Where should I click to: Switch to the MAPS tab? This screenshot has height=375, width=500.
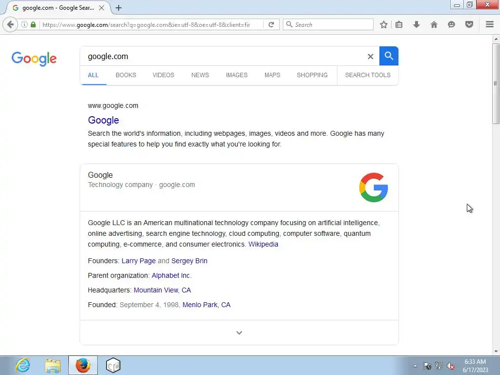point(272,75)
